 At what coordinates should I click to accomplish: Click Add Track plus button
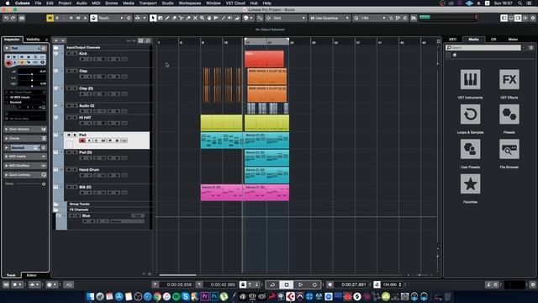[56, 40]
